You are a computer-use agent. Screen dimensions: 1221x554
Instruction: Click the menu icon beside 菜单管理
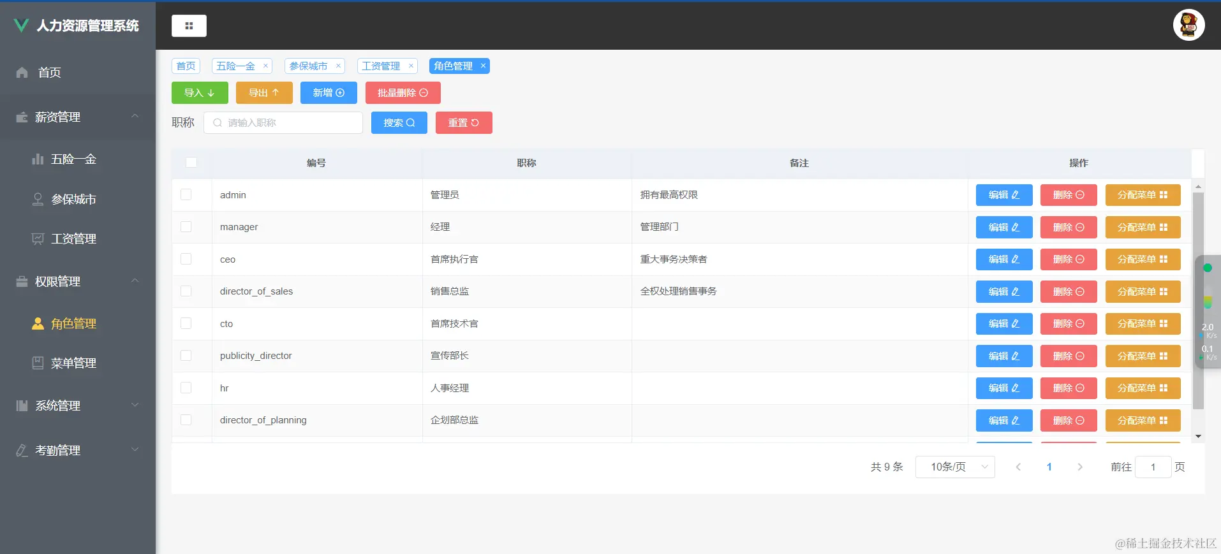[x=38, y=363]
